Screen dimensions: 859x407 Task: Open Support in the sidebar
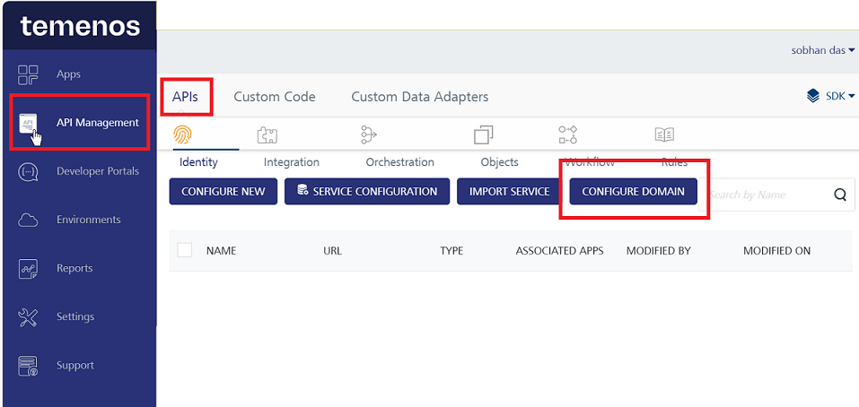click(x=75, y=366)
